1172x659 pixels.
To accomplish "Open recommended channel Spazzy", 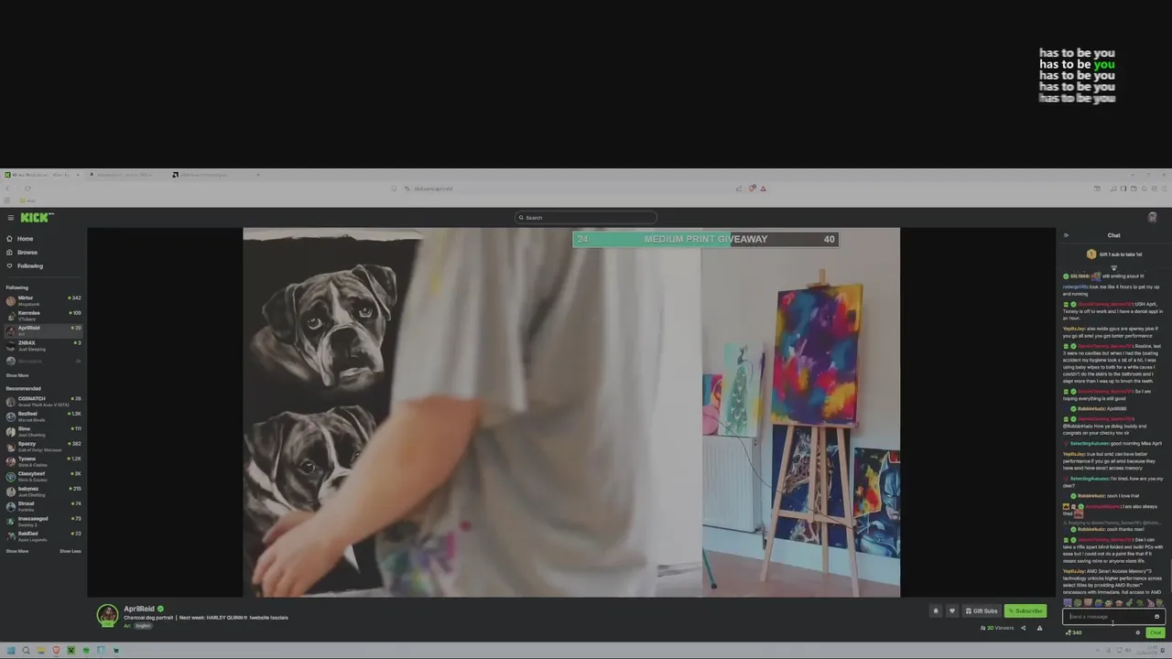I will click(x=43, y=446).
